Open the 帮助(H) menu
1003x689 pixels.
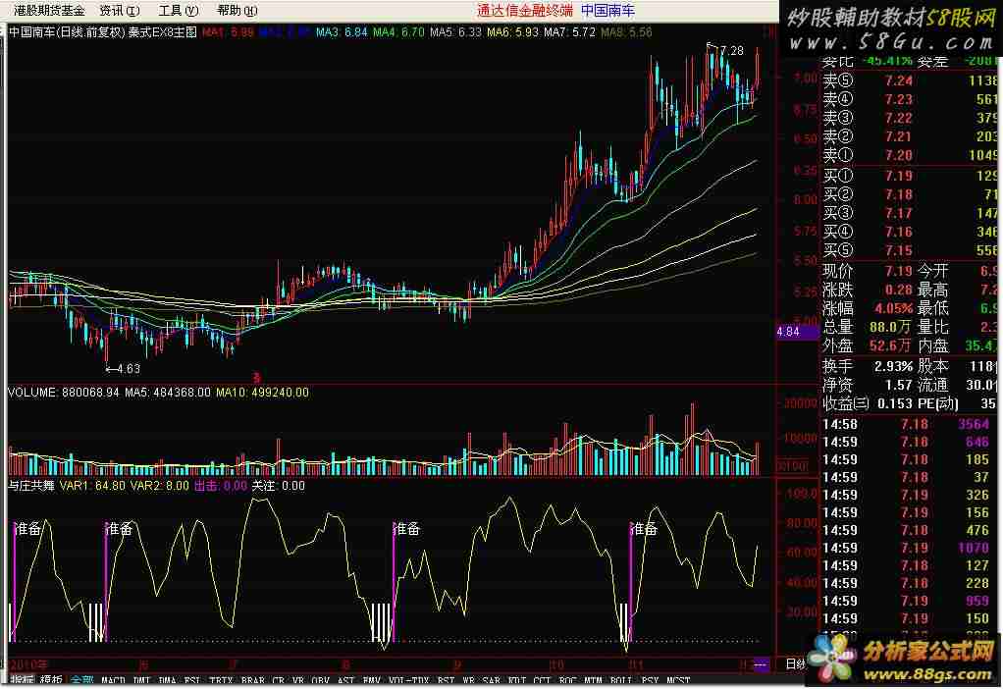tap(238, 10)
